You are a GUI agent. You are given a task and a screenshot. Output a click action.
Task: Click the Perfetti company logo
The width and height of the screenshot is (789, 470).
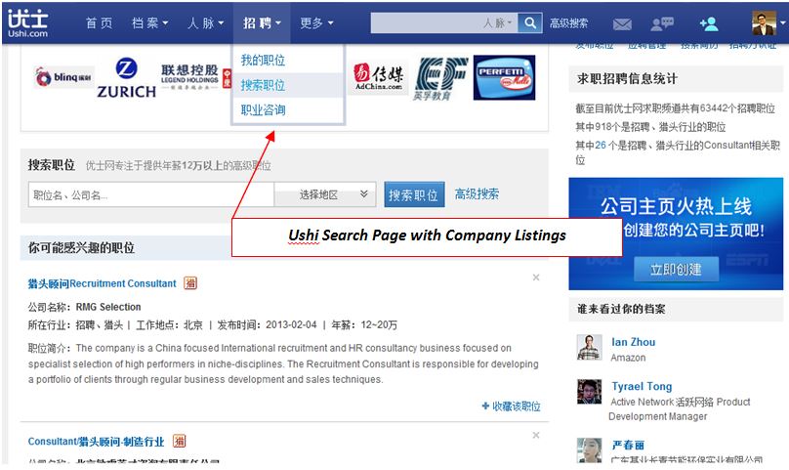(504, 77)
